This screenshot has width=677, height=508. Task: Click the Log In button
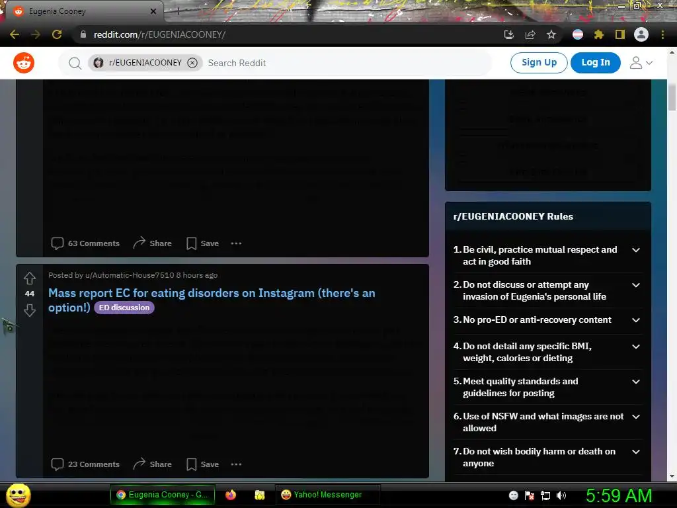(596, 63)
